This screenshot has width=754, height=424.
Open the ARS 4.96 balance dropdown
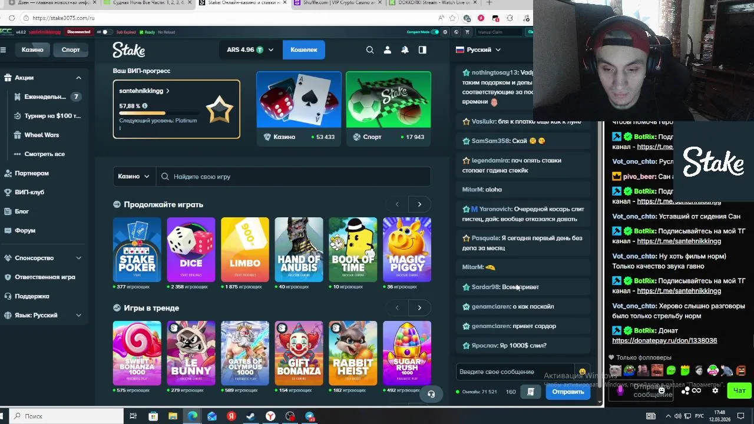(250, 50)
